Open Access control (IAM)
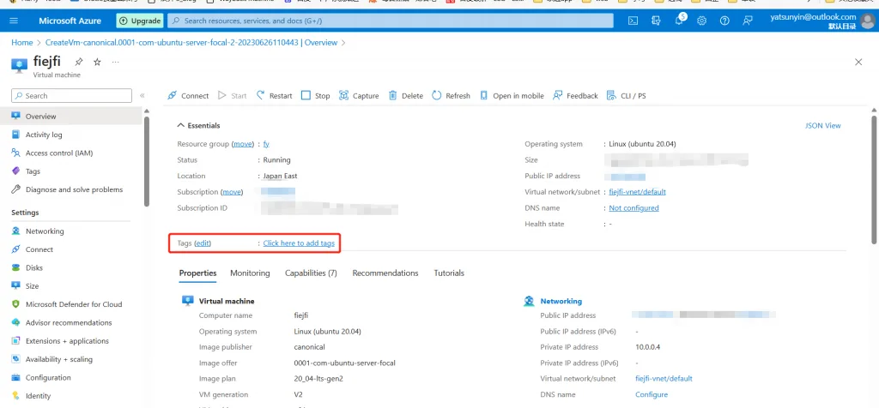Screen dimensions: 879x408 click(59, 153)
